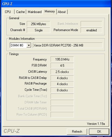Click the CPU-Z window title bar
The image size is (112, 137).
coord(56,4)
